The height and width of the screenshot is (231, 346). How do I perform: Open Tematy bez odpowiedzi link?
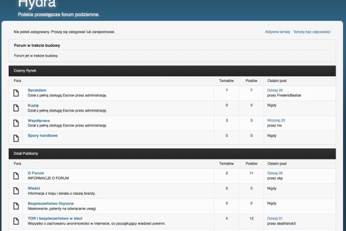coord(311,32)
